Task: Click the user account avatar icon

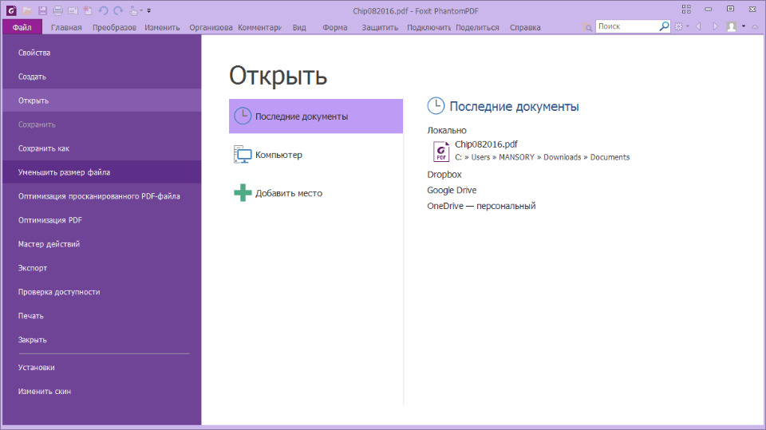Action: (732, 27)
